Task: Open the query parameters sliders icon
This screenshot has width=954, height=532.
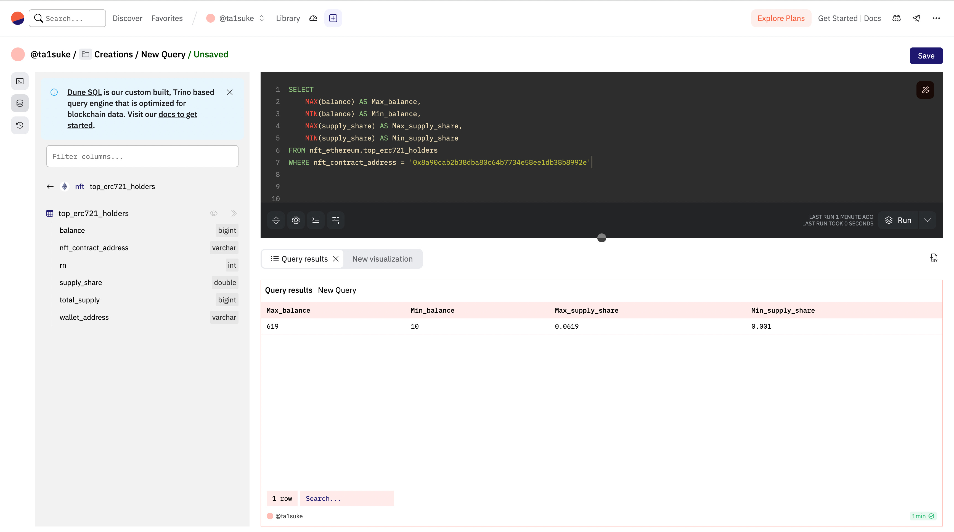Action: [336, 220]
